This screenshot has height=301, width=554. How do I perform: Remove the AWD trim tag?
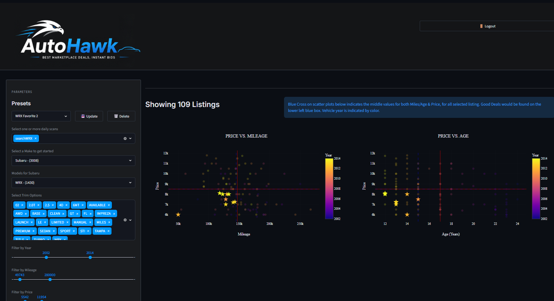[x=26, y=214]
